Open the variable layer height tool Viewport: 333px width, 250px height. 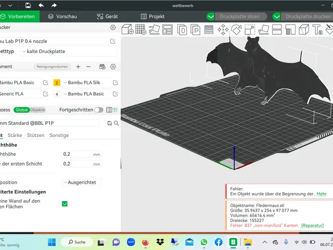[x=209, y=30]
